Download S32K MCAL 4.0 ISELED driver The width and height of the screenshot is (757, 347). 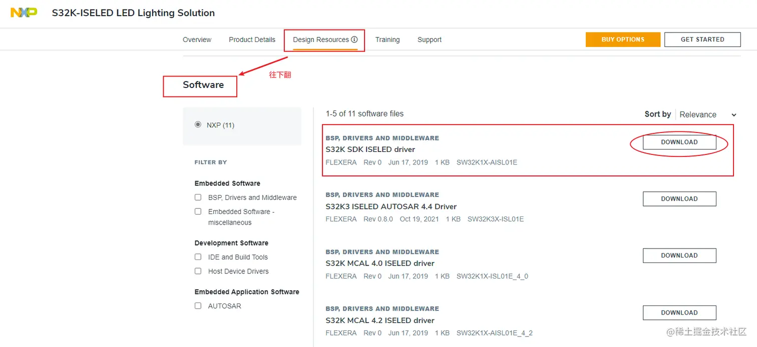pyautogui.click(x=679, y=255)
